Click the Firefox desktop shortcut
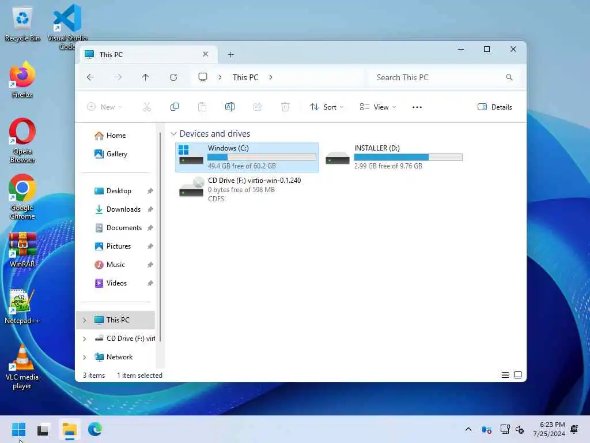Viewport: 590px width, 443px height. coord(22,80)
